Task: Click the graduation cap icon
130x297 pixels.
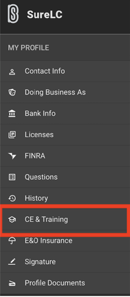Action: point(12,219)
